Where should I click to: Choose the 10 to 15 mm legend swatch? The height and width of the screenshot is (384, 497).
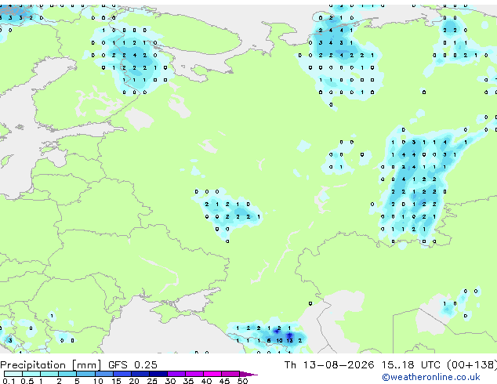point(103,374)
